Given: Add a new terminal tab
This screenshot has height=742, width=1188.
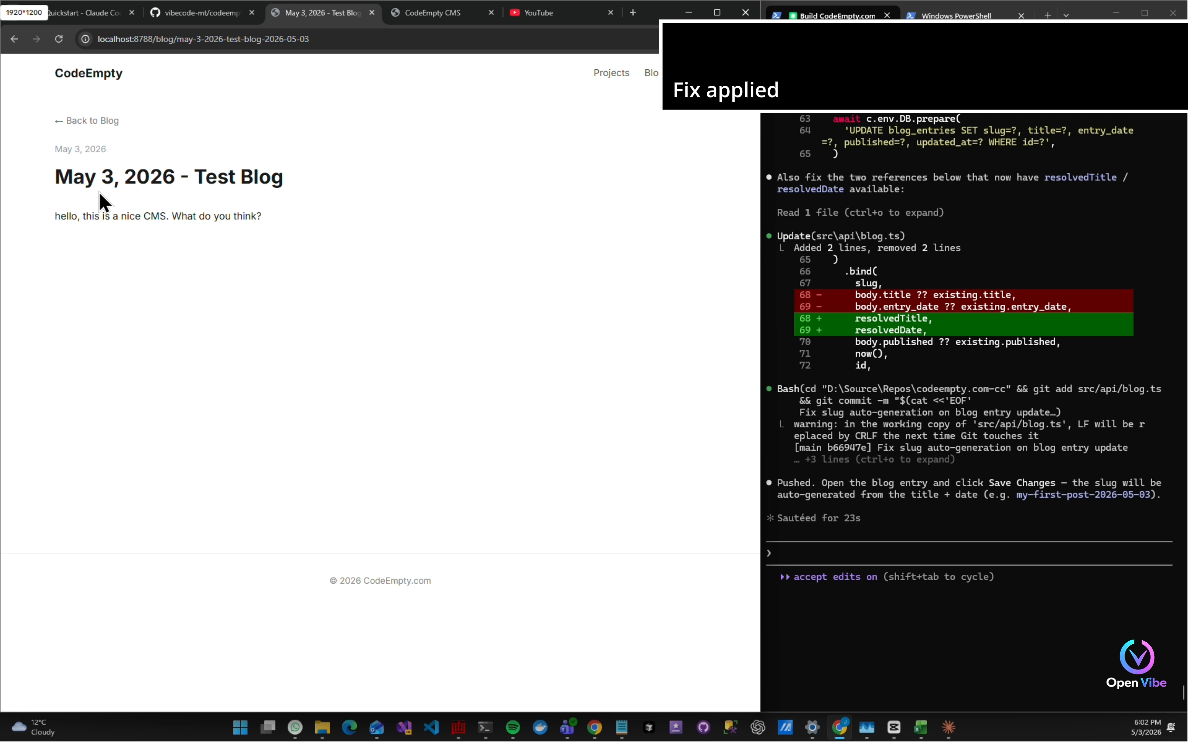Looking at the screenshot, I should 1047,15.
